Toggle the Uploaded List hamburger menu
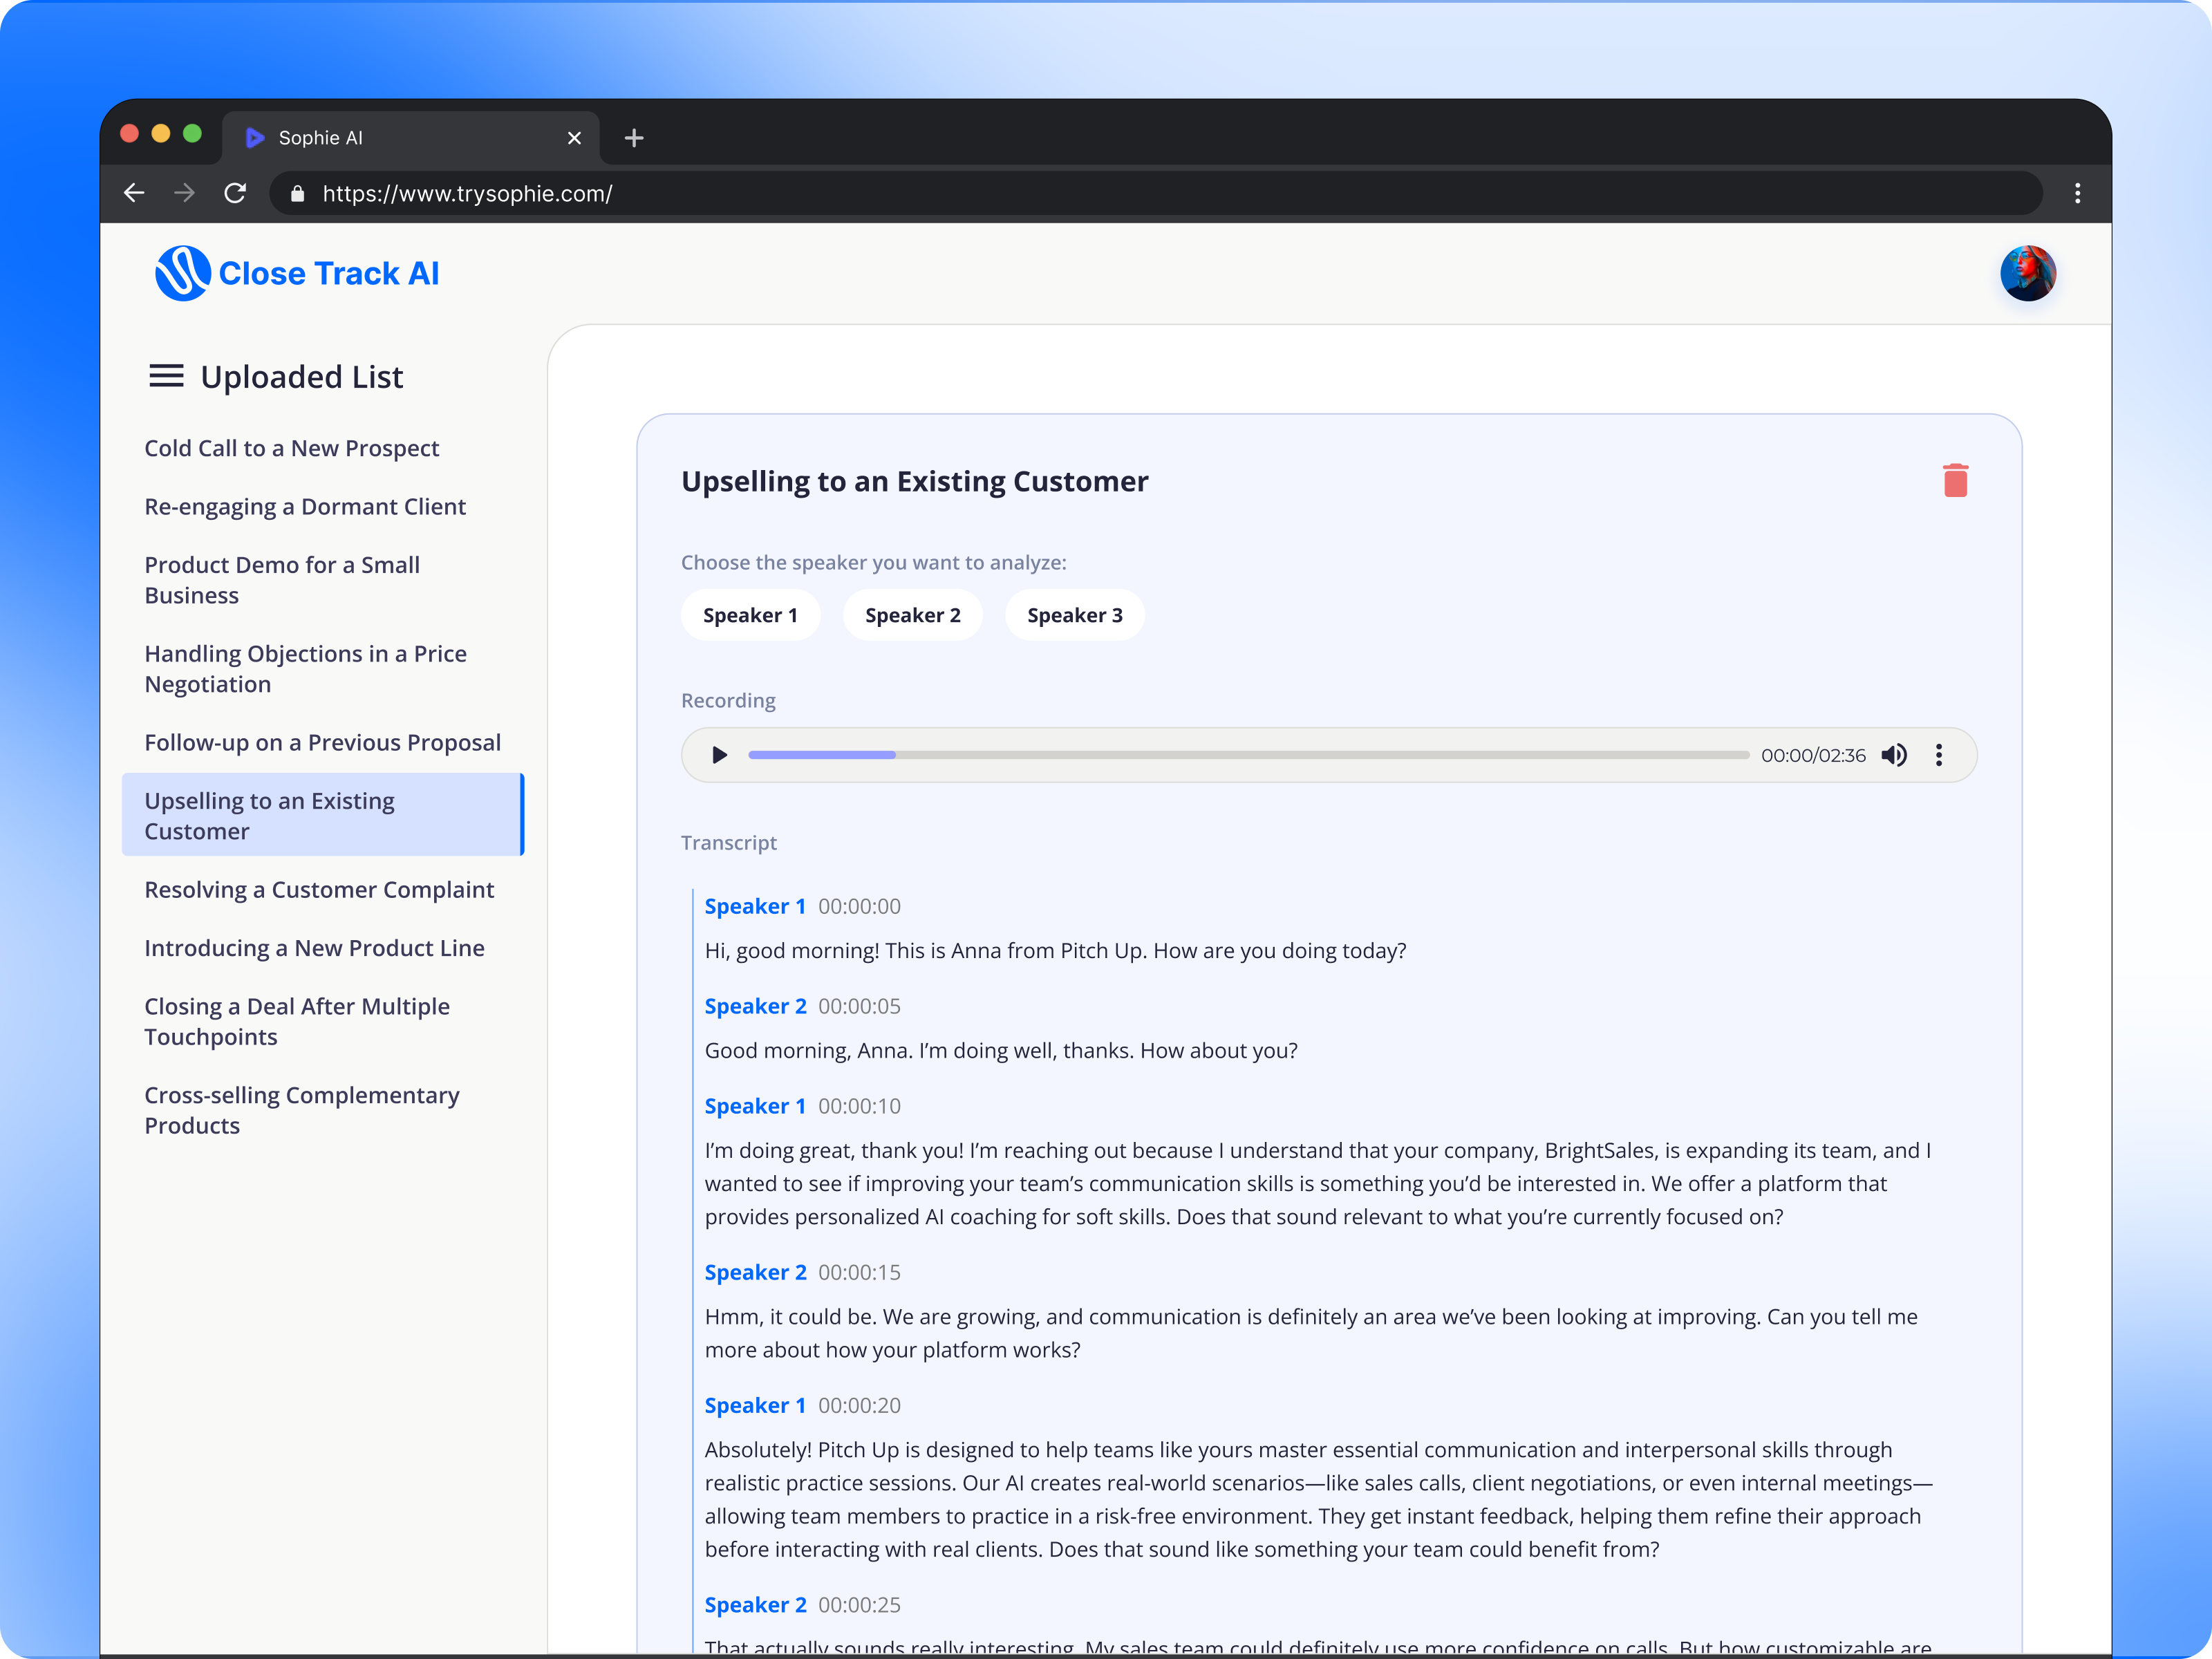 [166, 377]
